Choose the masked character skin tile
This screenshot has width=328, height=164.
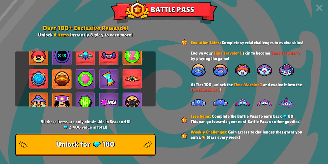click(132, 100)
